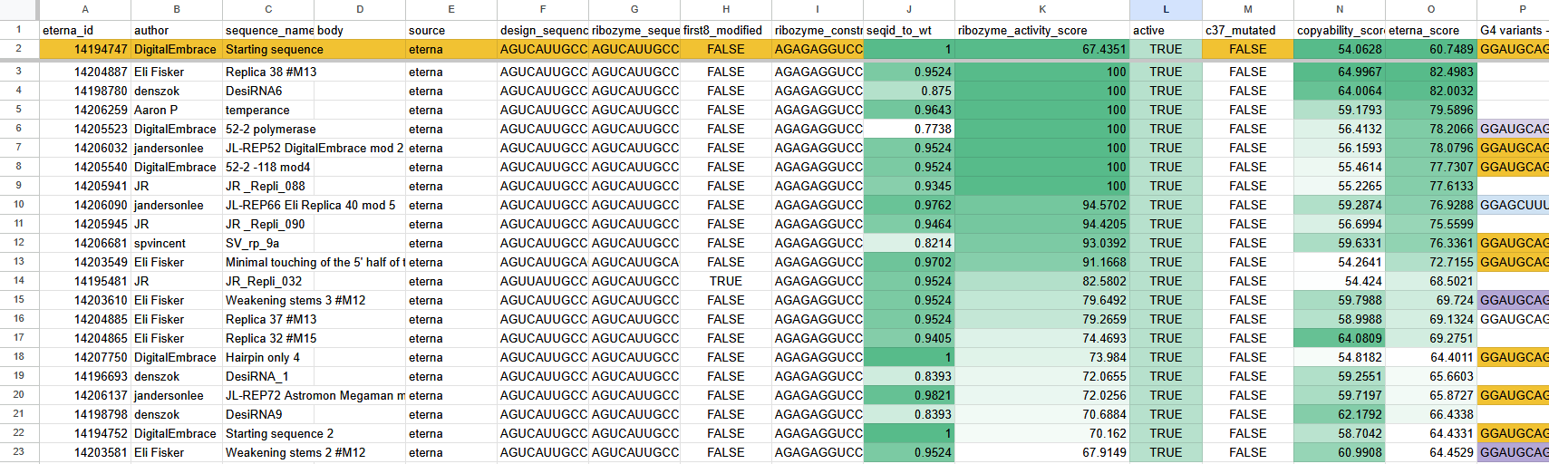Select the id 14203581 cell
Image resolution: width=1549 pixels, height=464 pixels.
click(85, 452)
